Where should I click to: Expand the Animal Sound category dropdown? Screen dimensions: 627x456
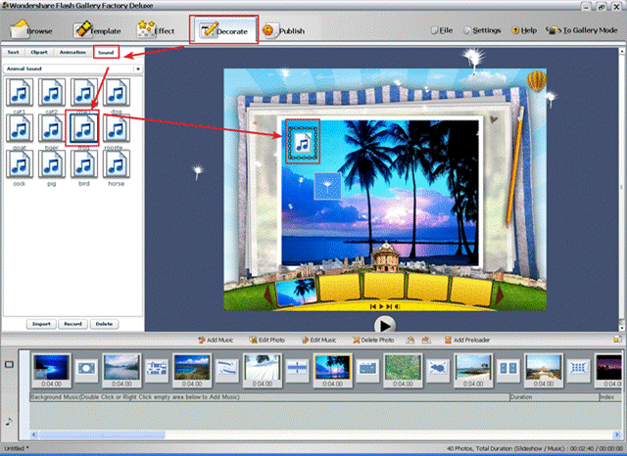tap(138, 68)
